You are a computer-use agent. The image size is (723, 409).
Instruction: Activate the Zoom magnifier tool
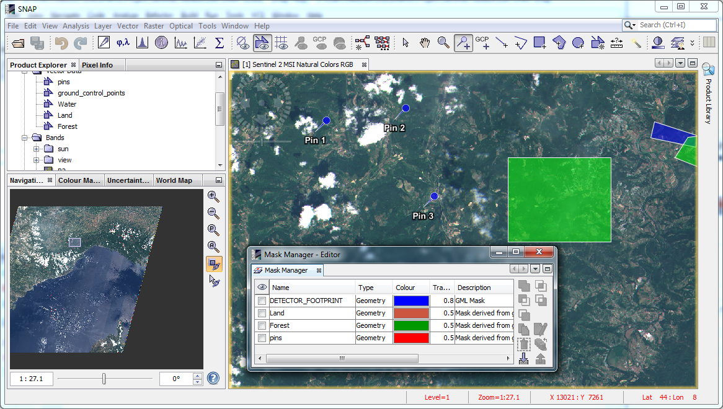(x=443, y=43)
